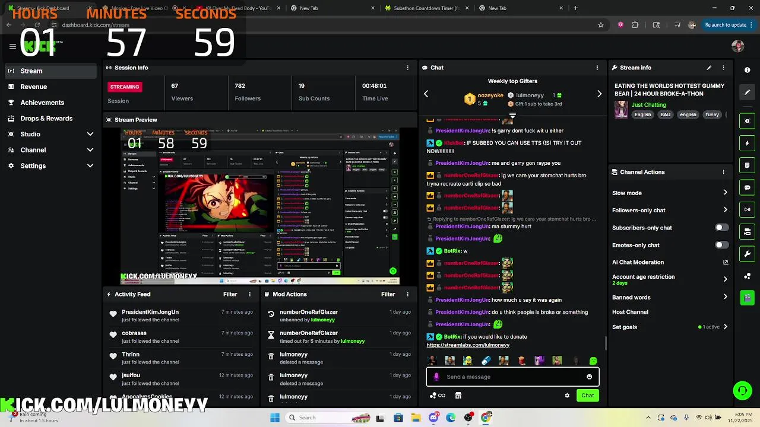The width and height of the screenshot is (760, 427).
Task: Click the BAU stream tag
Action: [665, 114]
